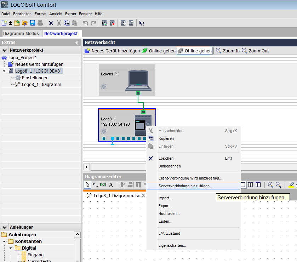
Task: Click the zoom in magnifier in Diagramm-Editor toolbar
Action: coord(270,185)
